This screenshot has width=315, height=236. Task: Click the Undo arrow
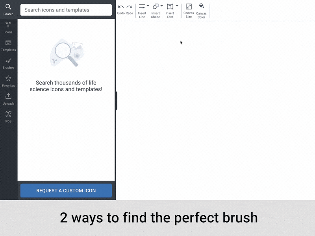pyautogui.click(x=120, y=7)
